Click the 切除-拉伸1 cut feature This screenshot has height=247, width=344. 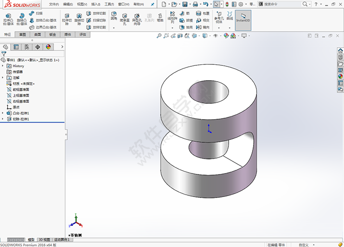21,119
